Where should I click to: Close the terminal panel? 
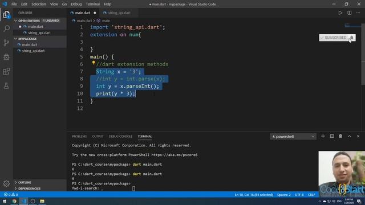[358, 136]
